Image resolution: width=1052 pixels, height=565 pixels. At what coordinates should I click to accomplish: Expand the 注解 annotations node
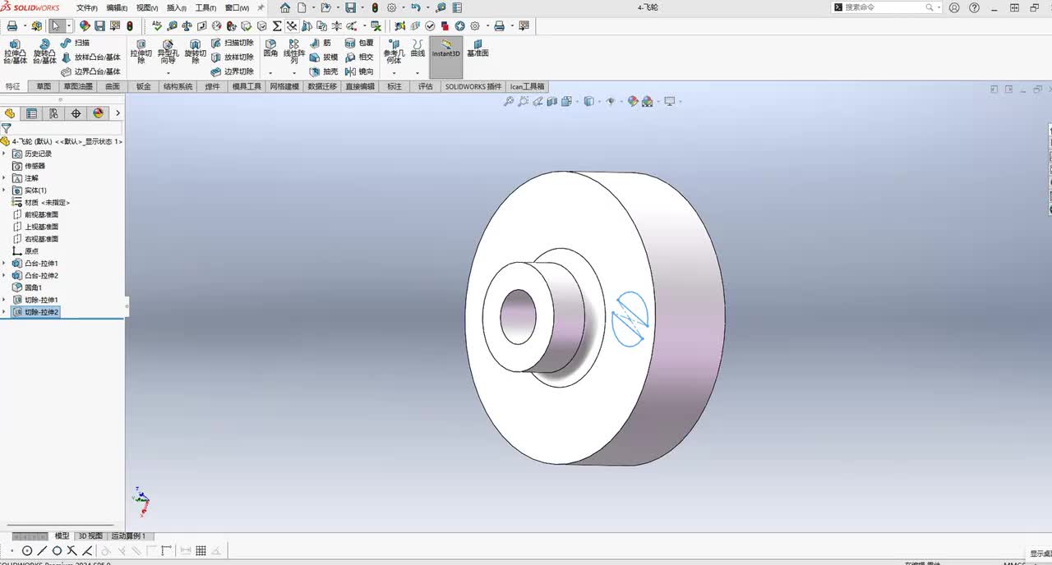coord(4,178)
